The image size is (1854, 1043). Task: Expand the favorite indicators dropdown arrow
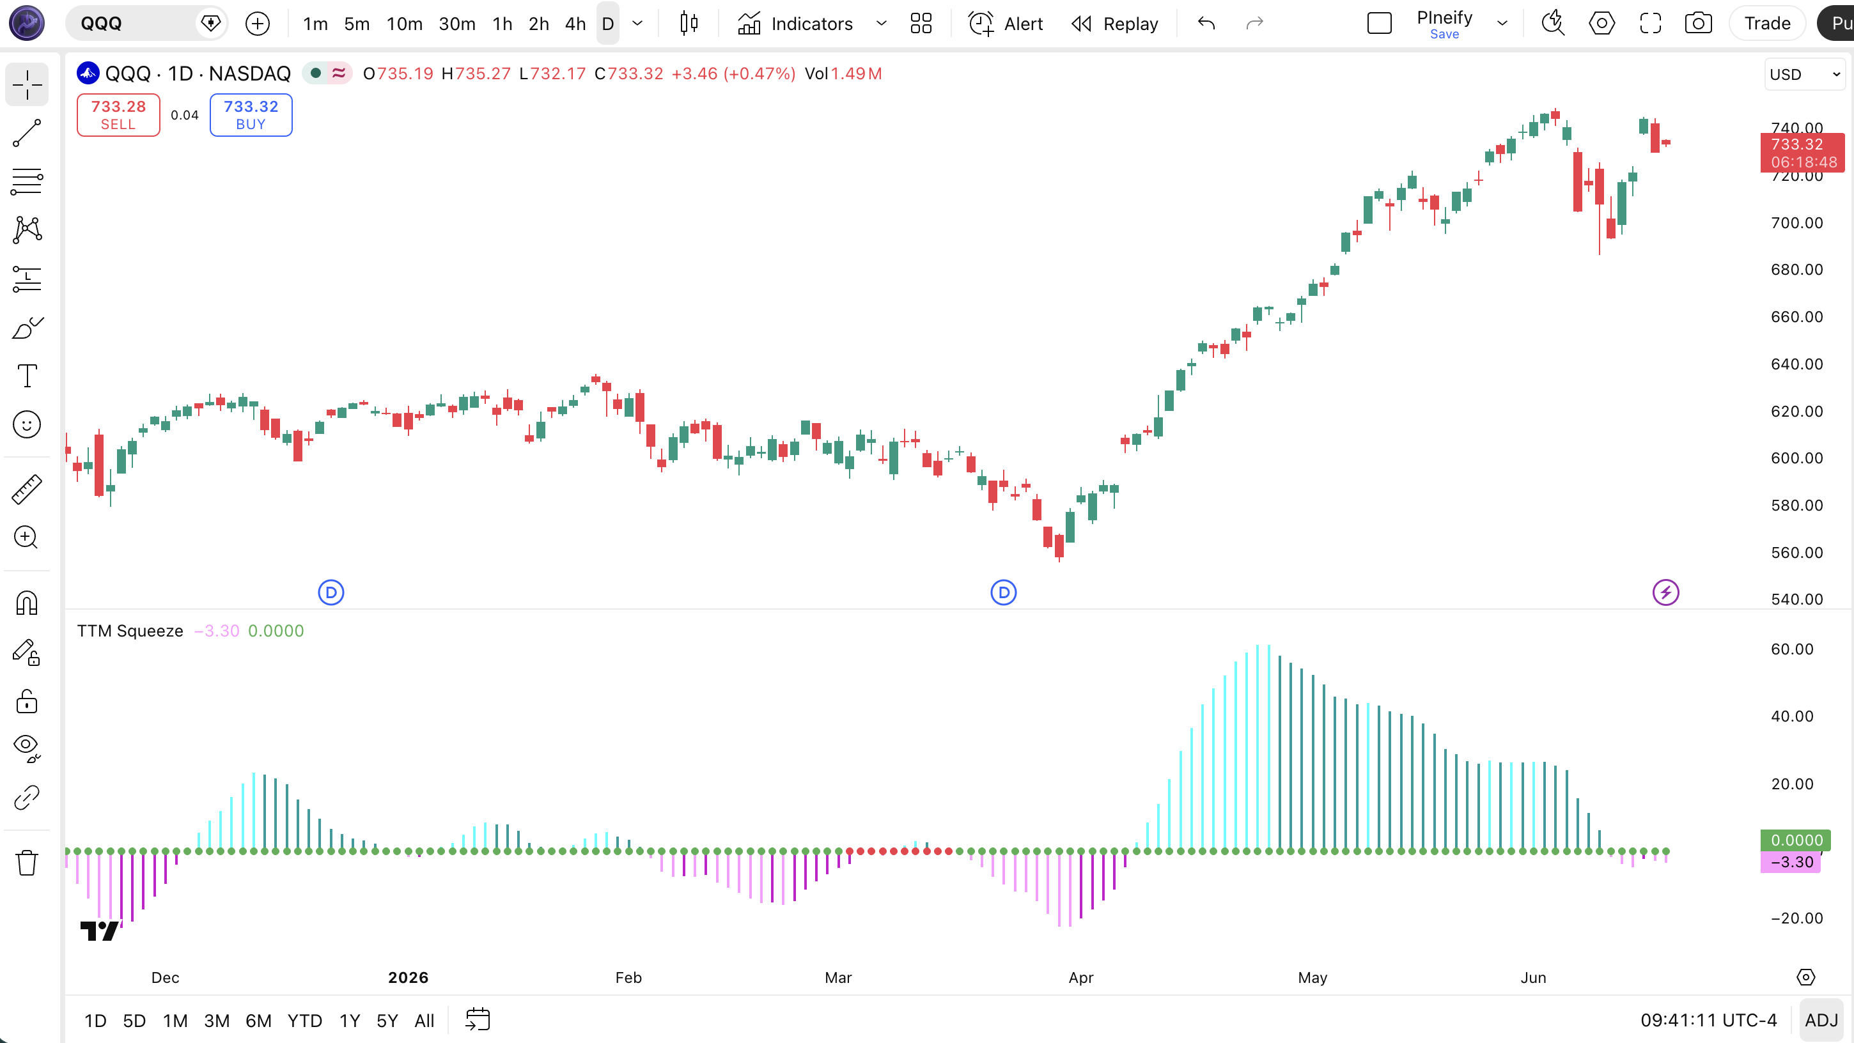(x=881, y=24)
